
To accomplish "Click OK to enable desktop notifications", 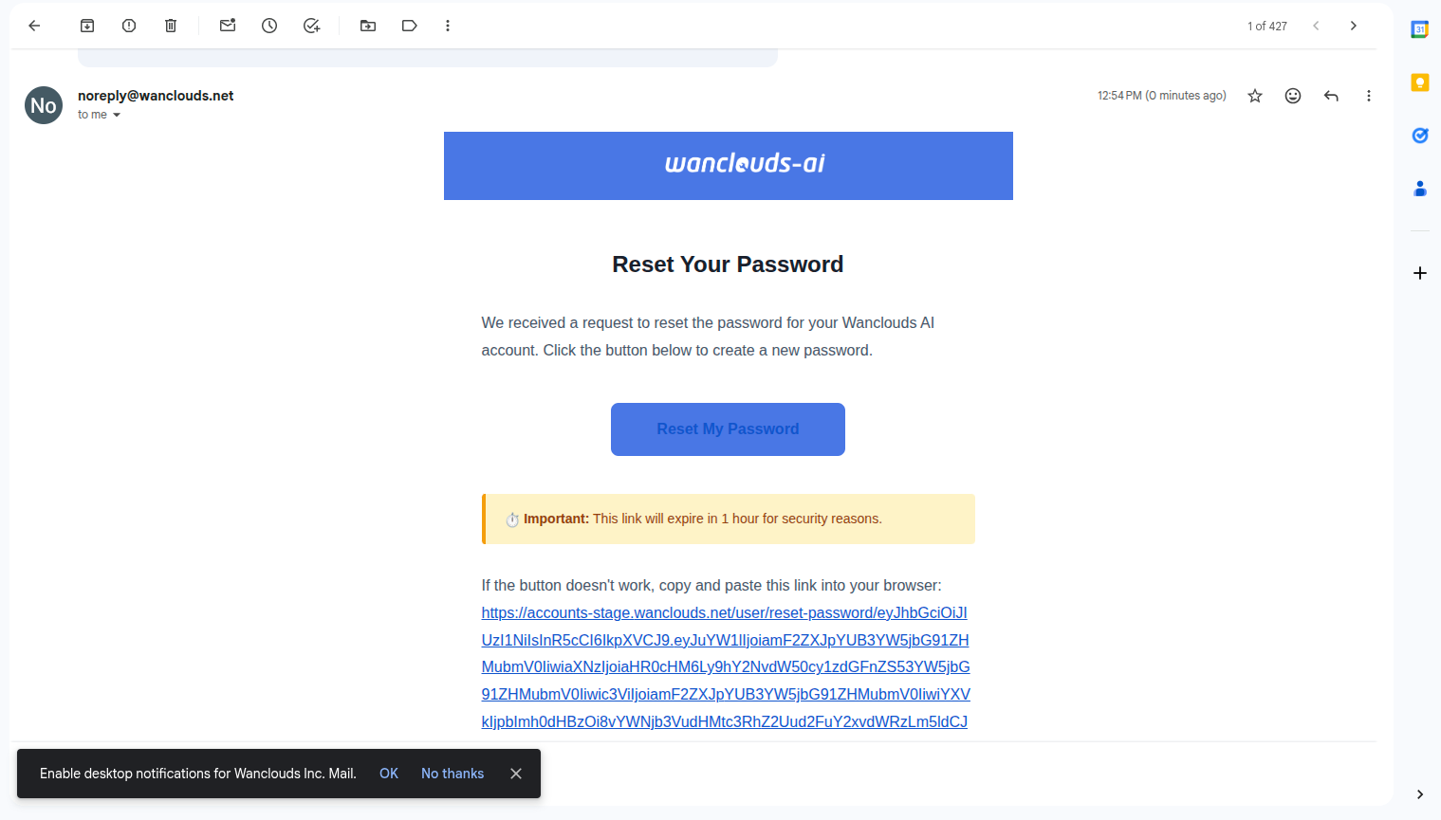I will 389,774.
